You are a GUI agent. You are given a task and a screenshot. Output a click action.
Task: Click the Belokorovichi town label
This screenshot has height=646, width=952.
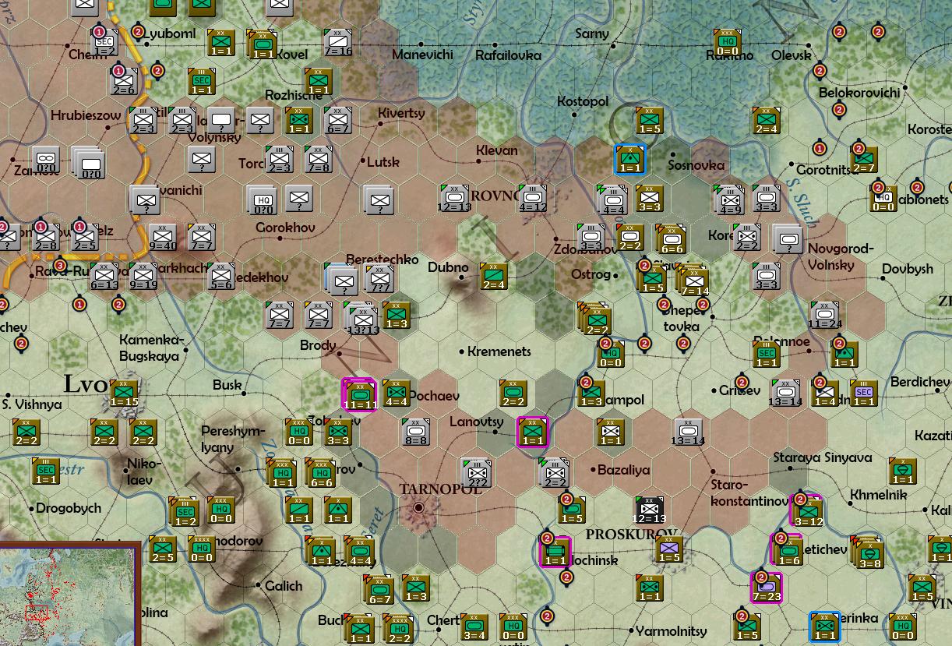[x=859, y=92]
